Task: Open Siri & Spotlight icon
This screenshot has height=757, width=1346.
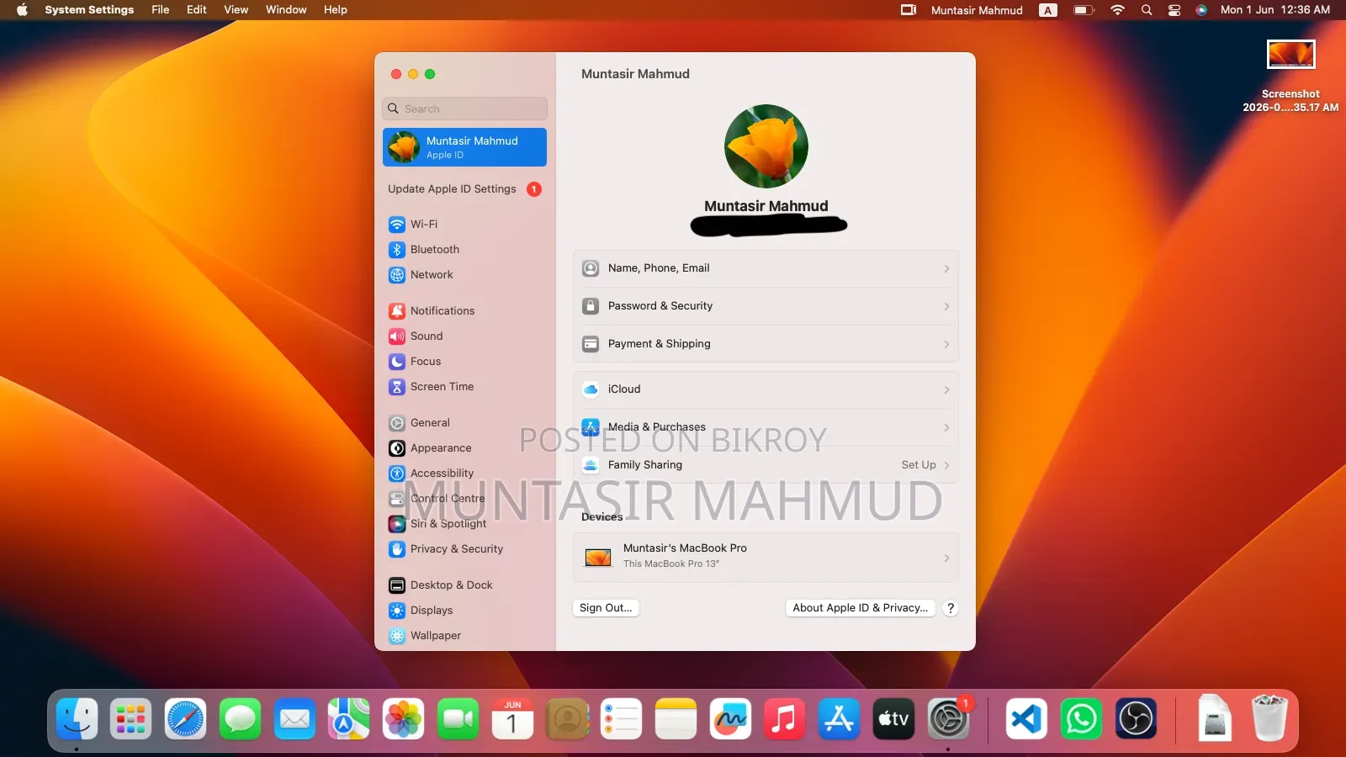Action: 397,524
